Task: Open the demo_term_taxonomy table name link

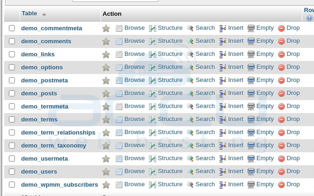Action: [x=53, y=146]
